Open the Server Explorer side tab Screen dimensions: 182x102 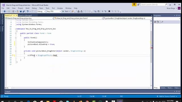[x=3, y=19]
